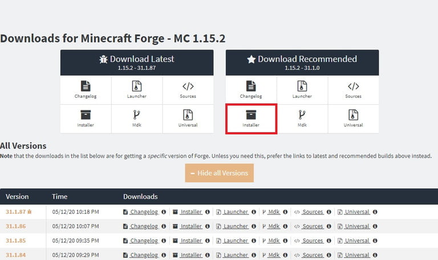Screen dimensions: 438x260
Task: Open Changelog link for version 31.1.86
Action: (x=144, y=226)
